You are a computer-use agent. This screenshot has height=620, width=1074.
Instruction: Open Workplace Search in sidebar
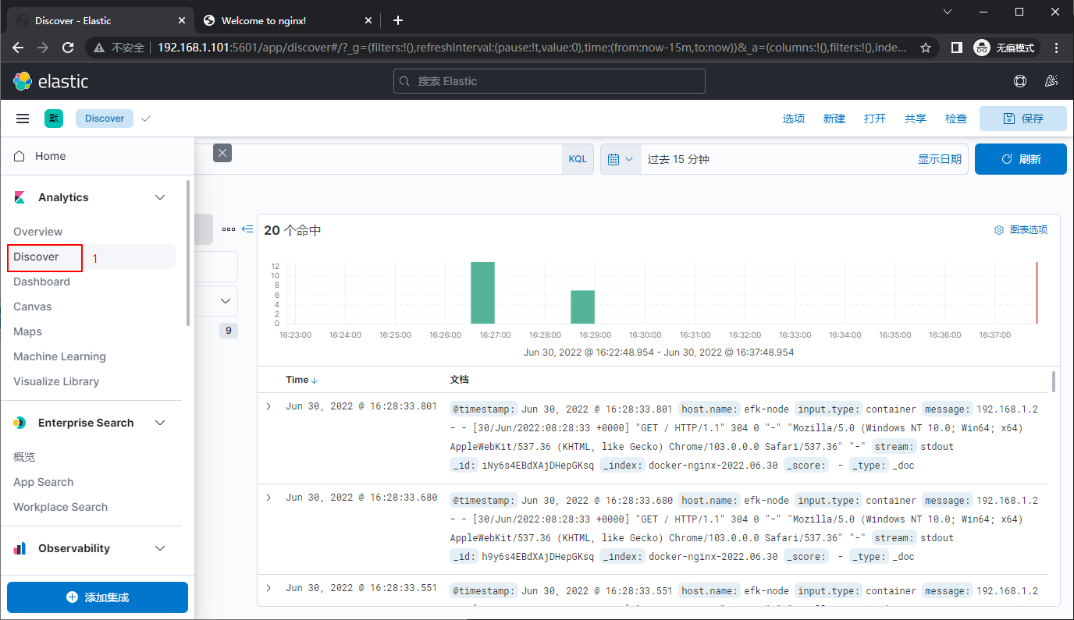[x=60, y=507]
